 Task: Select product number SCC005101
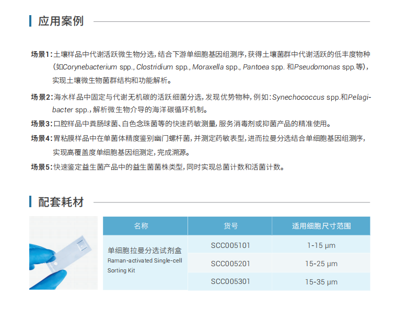[230, 245]
